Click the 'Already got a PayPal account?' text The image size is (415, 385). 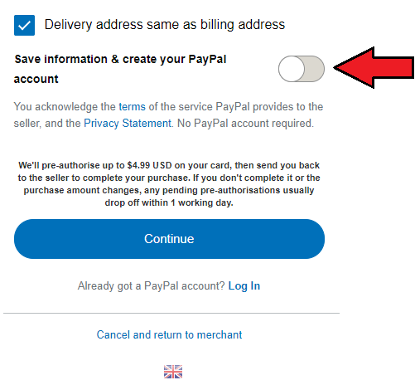(152, 286)
